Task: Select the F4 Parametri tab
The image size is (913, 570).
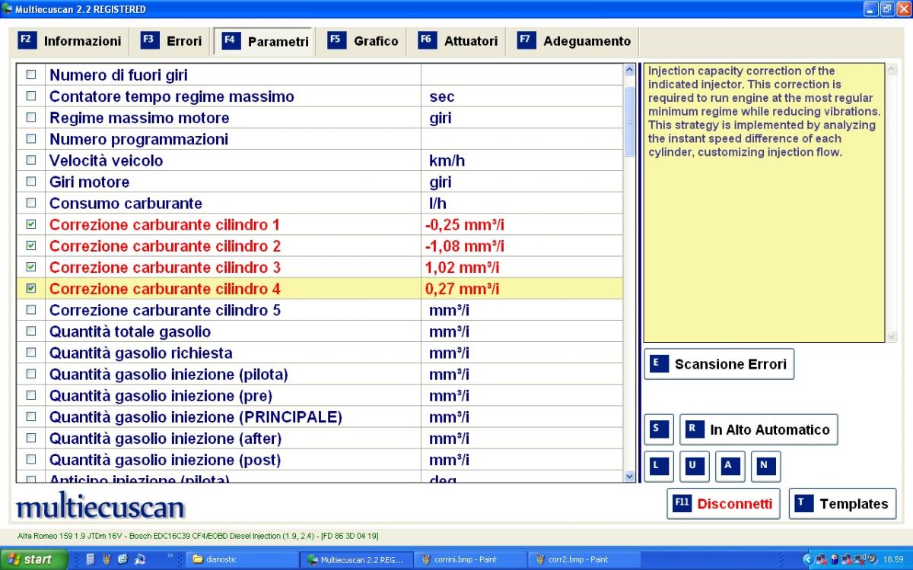Action: point(265,41)
